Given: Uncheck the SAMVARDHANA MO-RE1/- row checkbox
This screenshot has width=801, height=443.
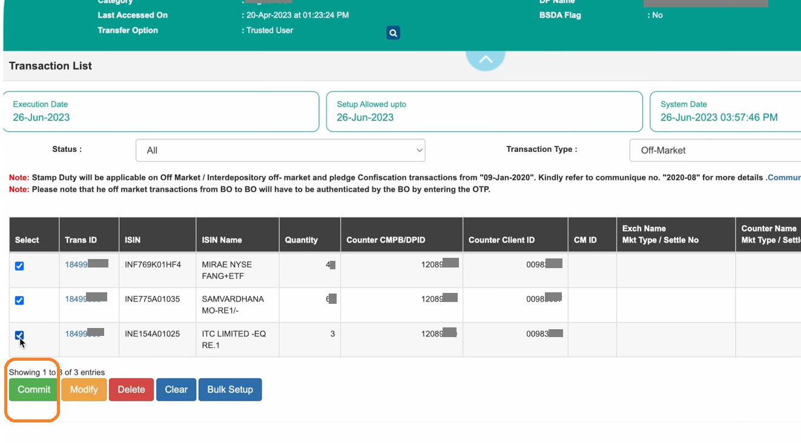Looking at the screenshot, I should point(19,301).
